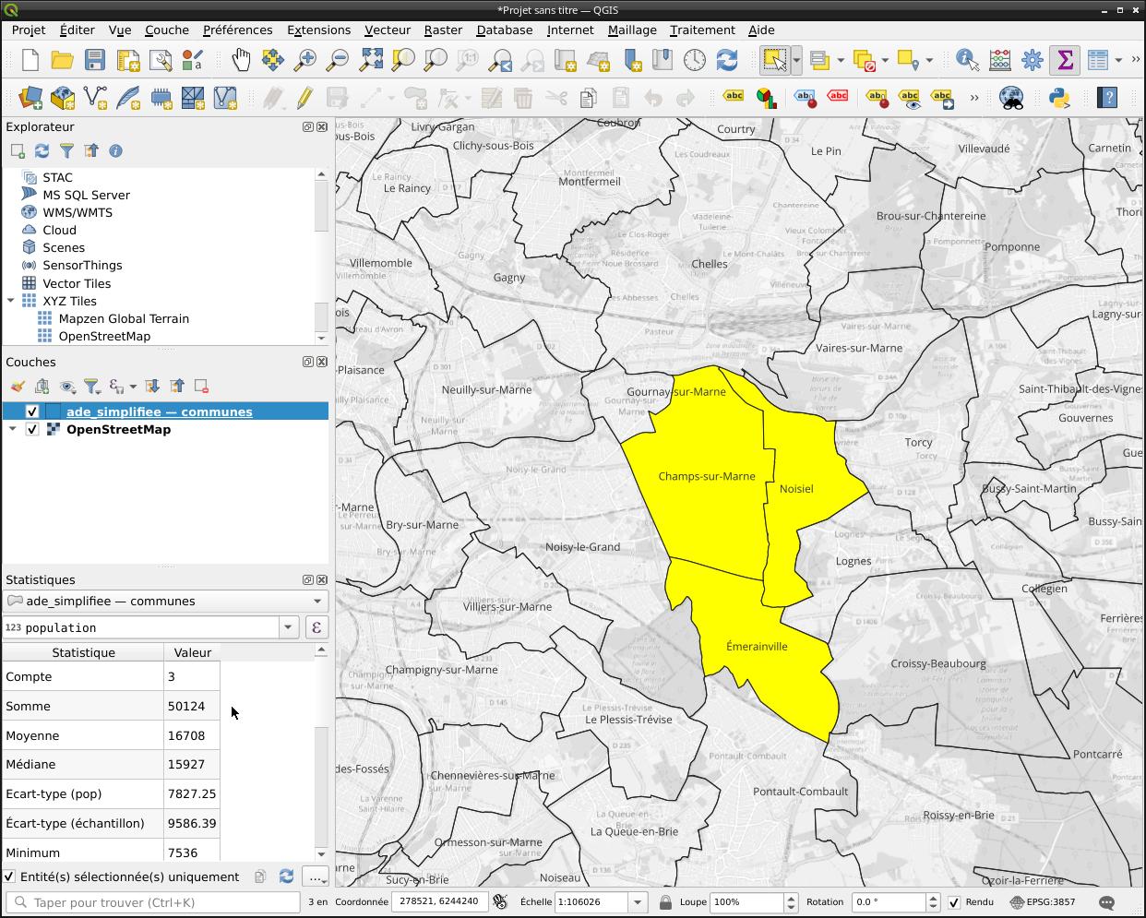Click the Save Project floppy icon

click(x=94, y=61)
